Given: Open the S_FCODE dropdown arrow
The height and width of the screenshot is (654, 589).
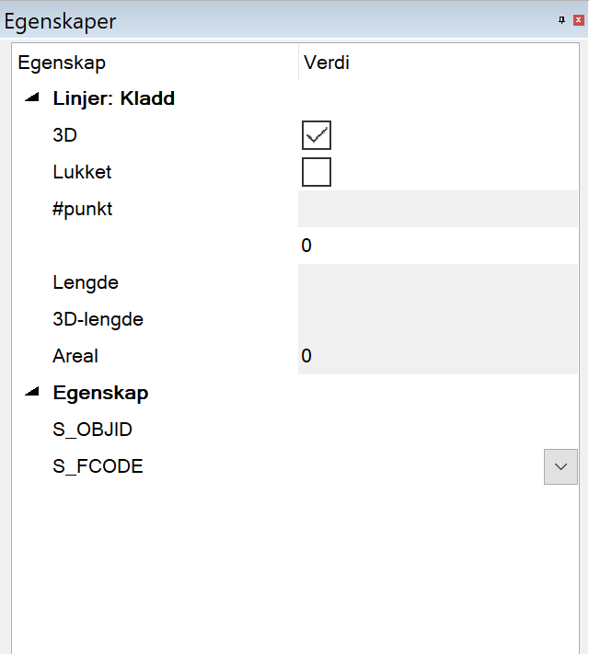Looking at the screenshot, I should point(560,466).
